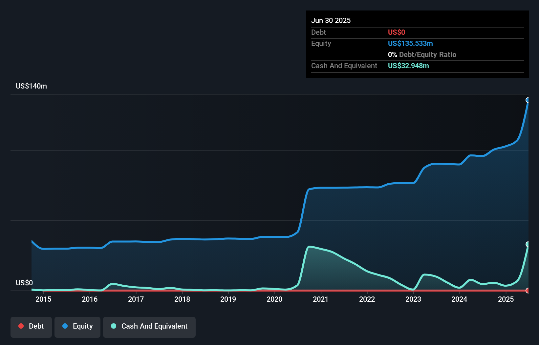Click the Equity row label in tooltip
The height and width of the screenshot is (345, 539).
click(321, 43)
